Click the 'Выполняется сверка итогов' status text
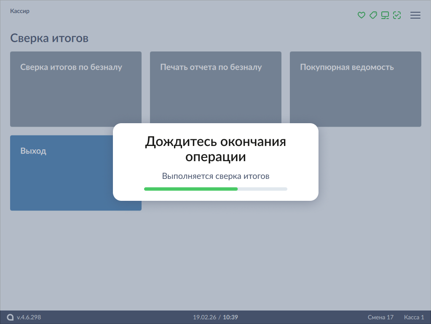431x324 pixels. point(215,176)
